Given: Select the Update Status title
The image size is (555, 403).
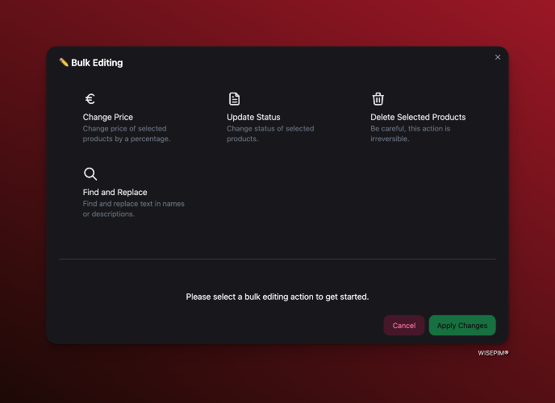Looking at the screenshot, I should click(x=253, y=117).
